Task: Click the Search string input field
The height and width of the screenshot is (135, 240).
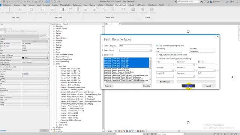Action: 169,51
